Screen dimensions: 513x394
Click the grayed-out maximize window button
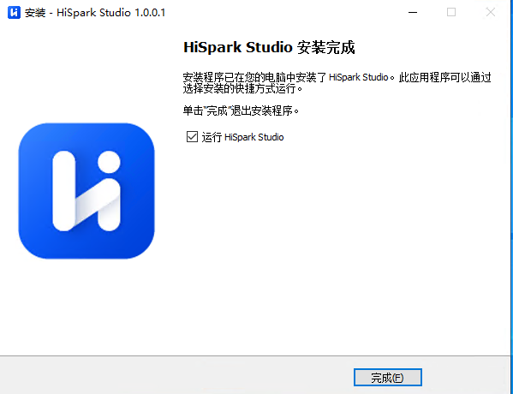coord(451,13)
